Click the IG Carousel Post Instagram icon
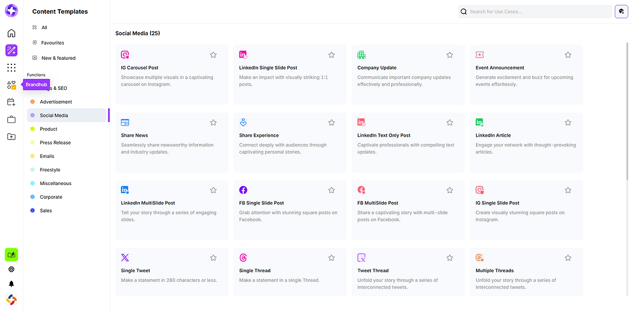 point(125,55)
